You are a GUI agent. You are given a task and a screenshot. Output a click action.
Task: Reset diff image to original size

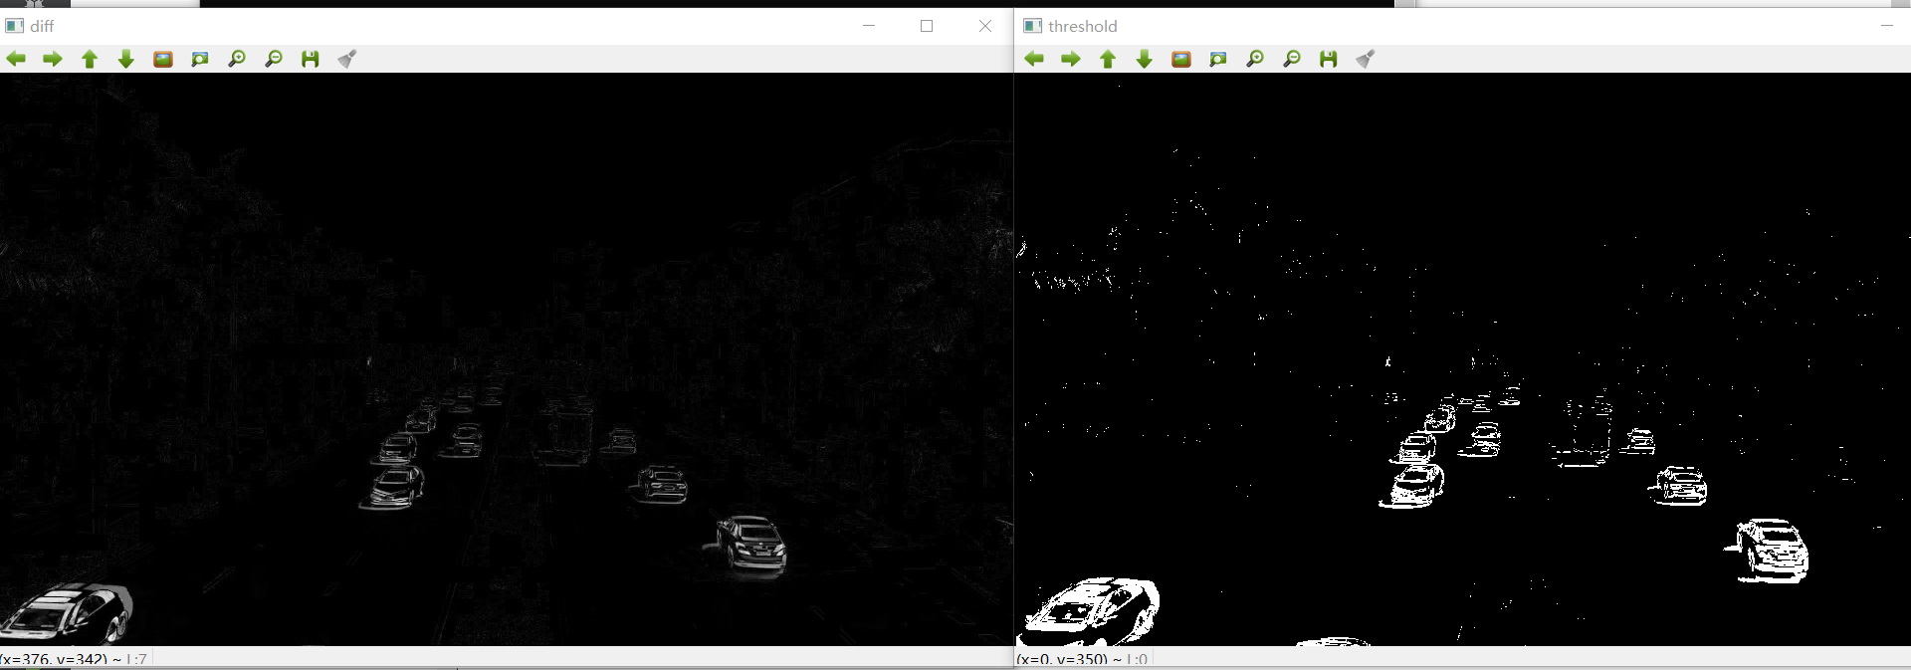click(163, 60)
